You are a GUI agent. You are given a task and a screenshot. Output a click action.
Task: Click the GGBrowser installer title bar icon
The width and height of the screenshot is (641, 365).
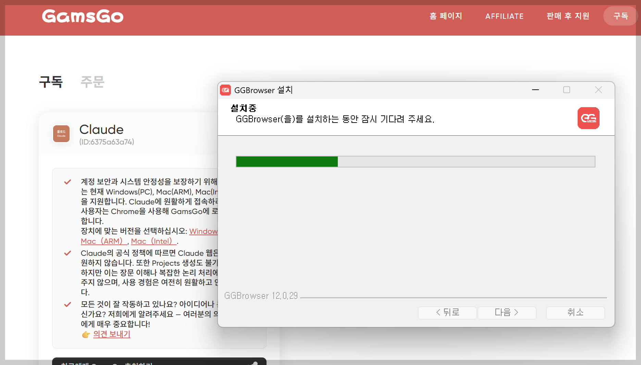coord(225,90)
